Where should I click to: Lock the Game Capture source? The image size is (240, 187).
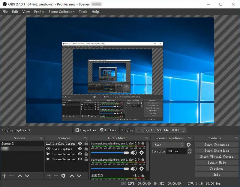click(85, 149)
